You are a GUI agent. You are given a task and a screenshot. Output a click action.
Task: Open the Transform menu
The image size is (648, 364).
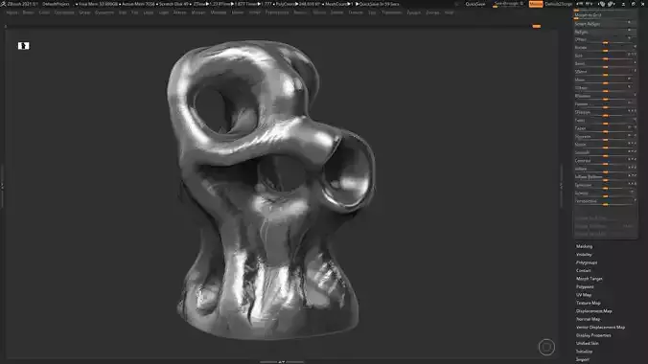(391, 12)
